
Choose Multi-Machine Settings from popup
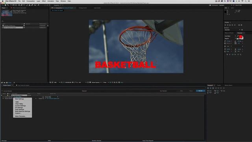22,111
